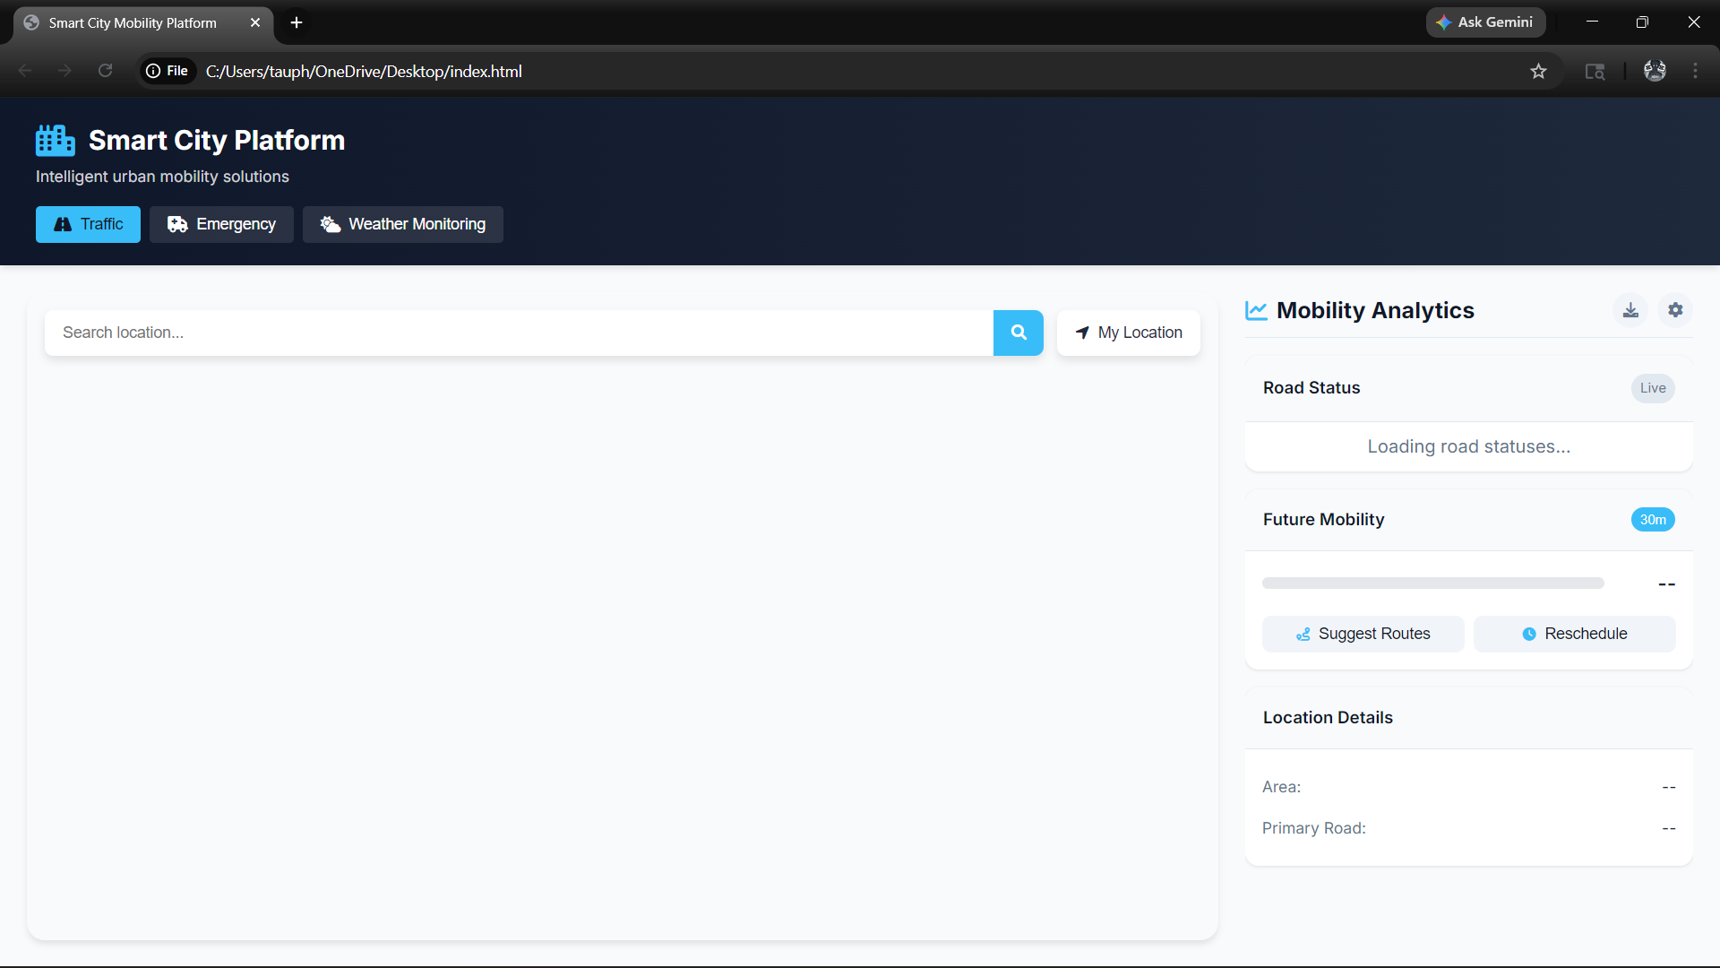
Task: Toggle the 30m Future Mobility badge
Action: point(1652,520)
